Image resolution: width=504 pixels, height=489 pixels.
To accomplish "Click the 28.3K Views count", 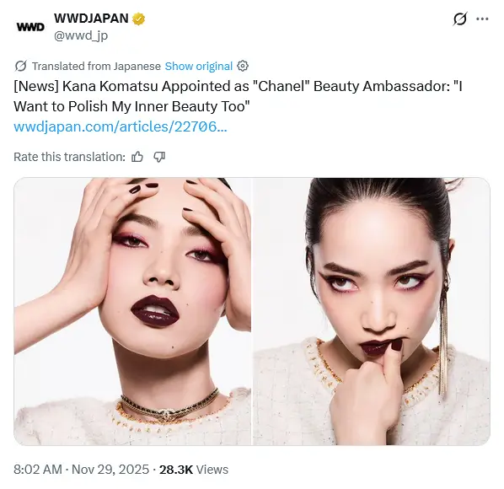I will click(194, 470).
